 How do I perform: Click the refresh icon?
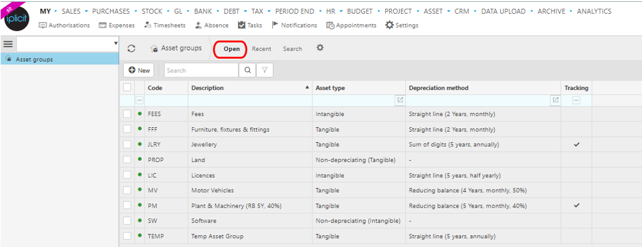131,49
